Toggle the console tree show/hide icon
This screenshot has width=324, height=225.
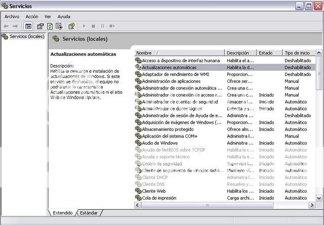28,26
